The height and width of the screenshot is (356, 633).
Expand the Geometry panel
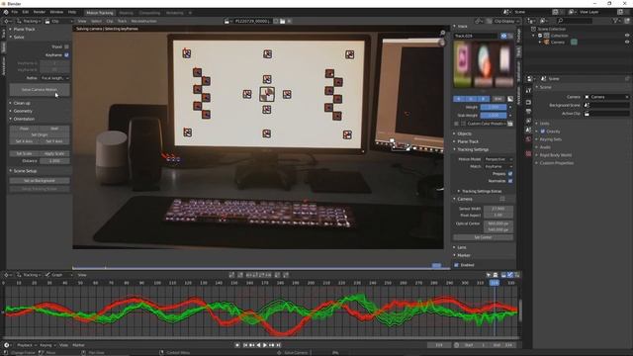(22, 111)
